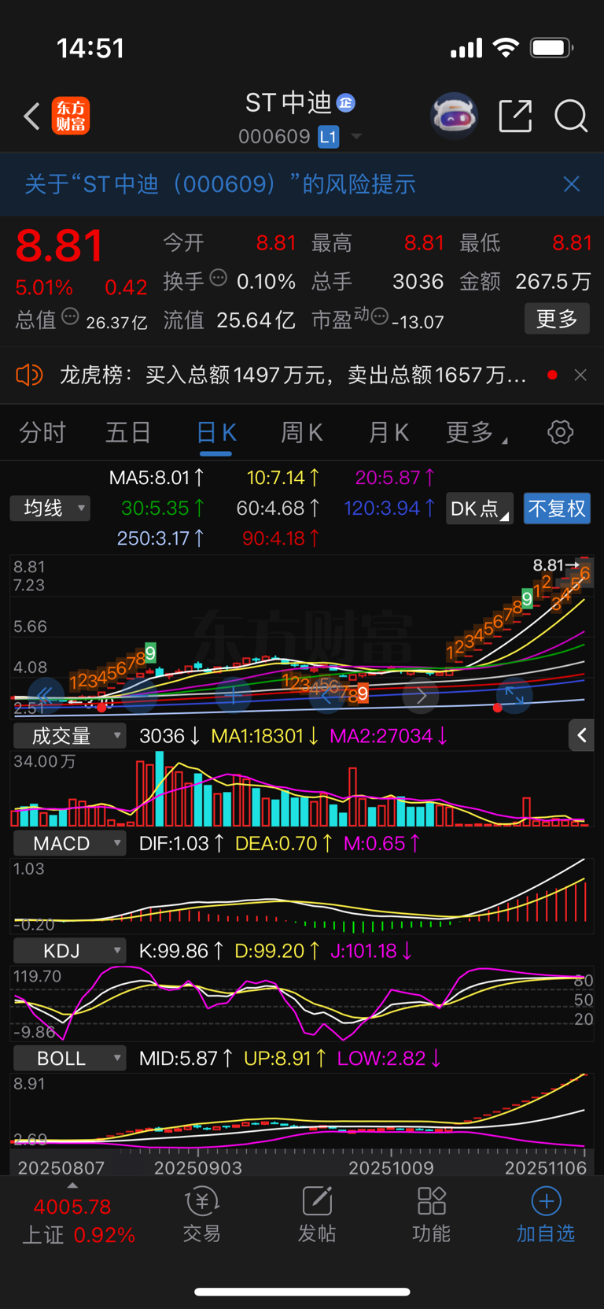Tap the verified badge beside ST中迪
Screen dimensions: 604x1309
coord(345,103)
